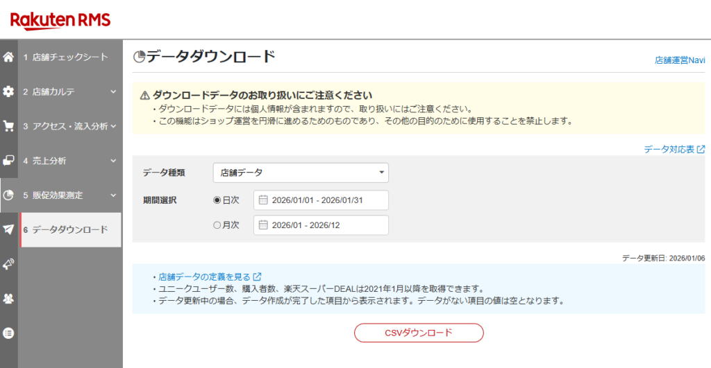Click the pie chart icon in sidebar

pos(8,195)
